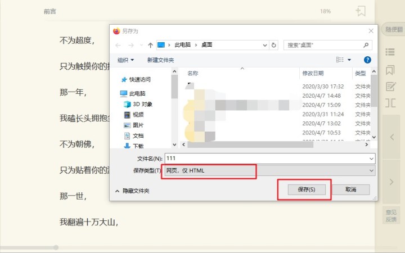Click horizontal scrollbar right arrow in file list
The width and height of the screenshot is (405, 253).
click(367, 144)
